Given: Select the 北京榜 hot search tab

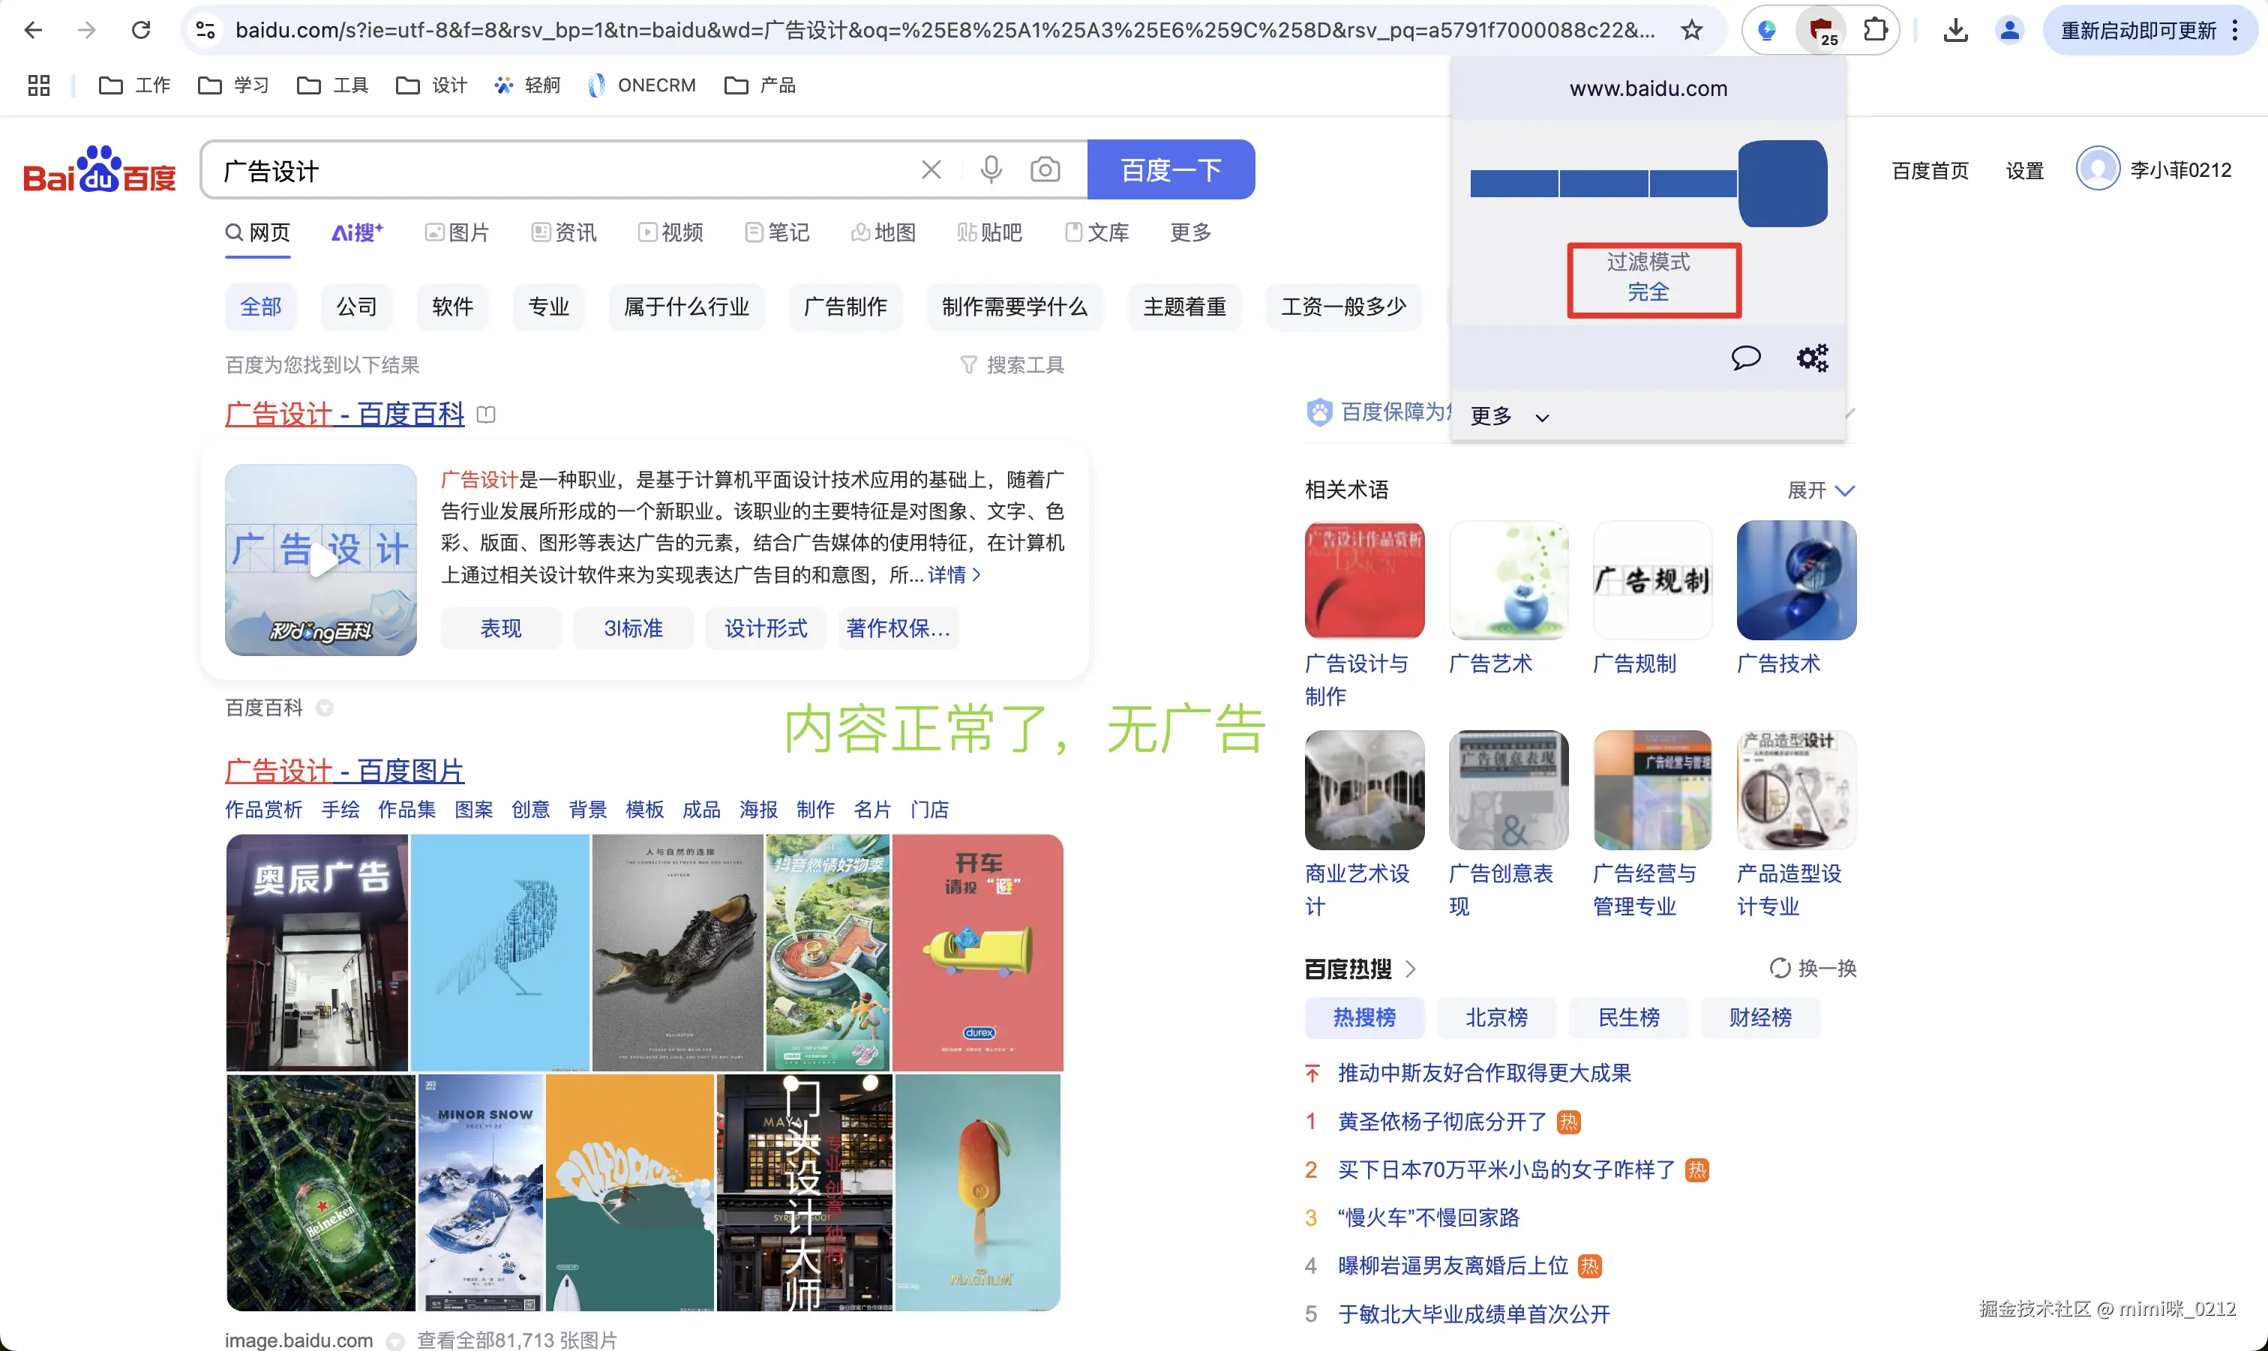Looking at the screenshot, I should coord(1496,1017).
